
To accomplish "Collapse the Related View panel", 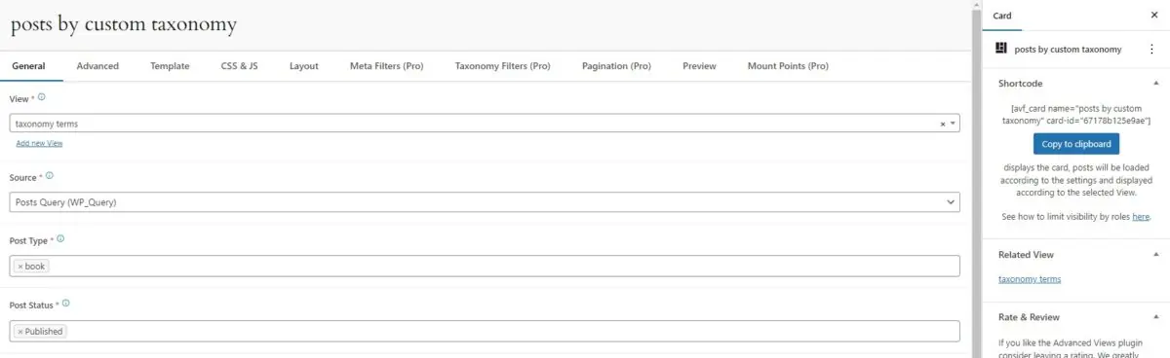I will coord(1155,255).
